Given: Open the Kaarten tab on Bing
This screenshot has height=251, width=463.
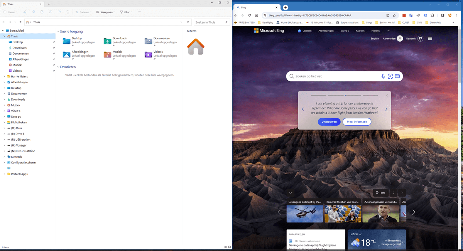Looking at the screenshot, I should 360,30.
